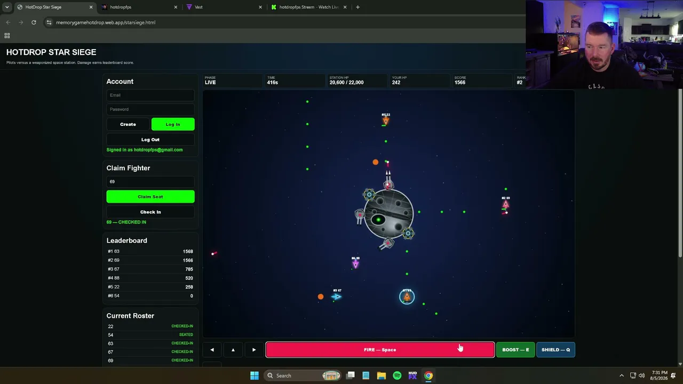Click leaderboard row #1 63
Screen dimensions: 683x384
[x=150, y=252]
